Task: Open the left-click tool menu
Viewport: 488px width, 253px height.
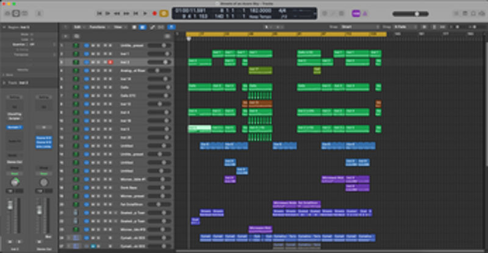Action: pyautogui.click(x=269, y=27)
